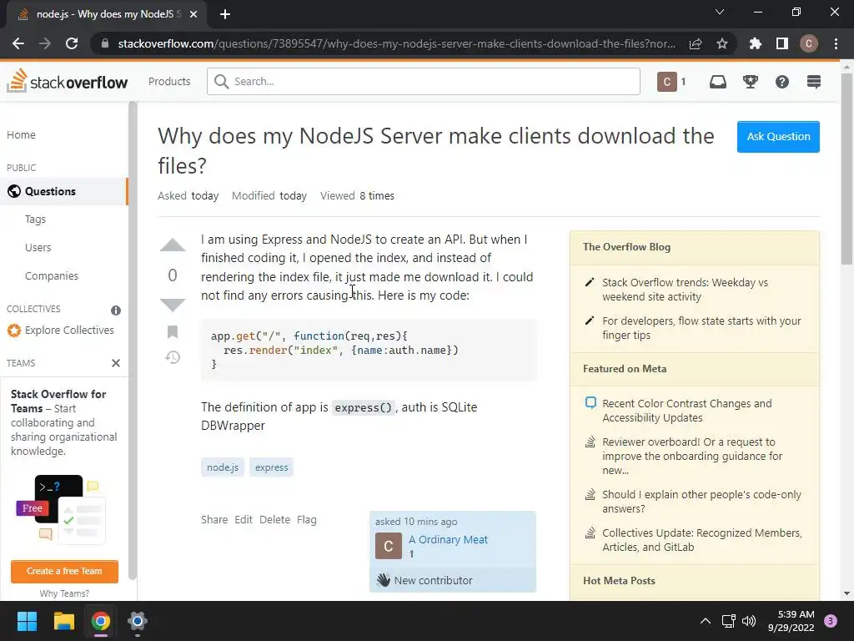Go to Home in sidebar
This screenshot has width=854, height=641.
(x=21, y=134)
